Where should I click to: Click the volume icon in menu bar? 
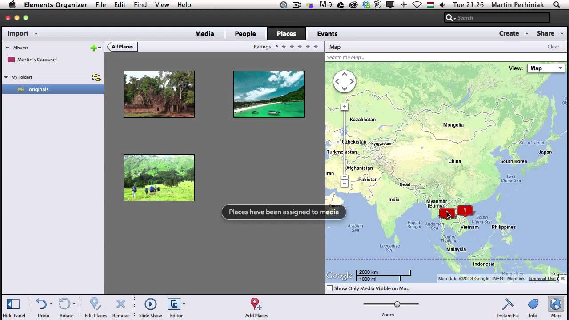click(442, 5)
